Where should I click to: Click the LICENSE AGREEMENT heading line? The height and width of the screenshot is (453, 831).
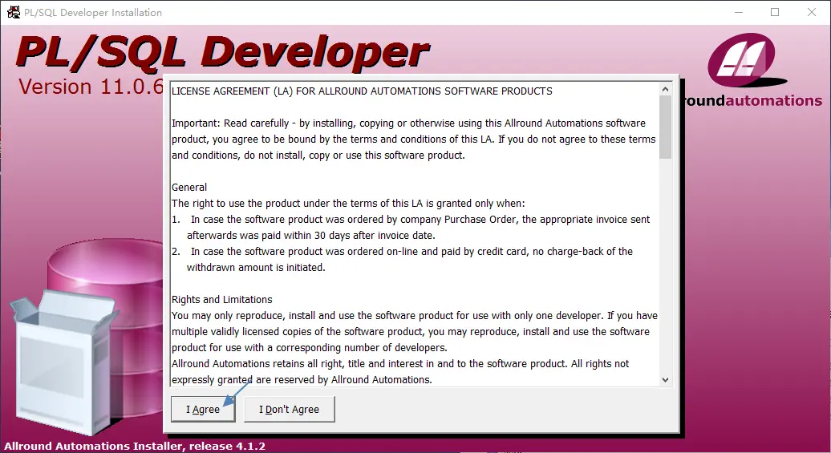[362, 91]
